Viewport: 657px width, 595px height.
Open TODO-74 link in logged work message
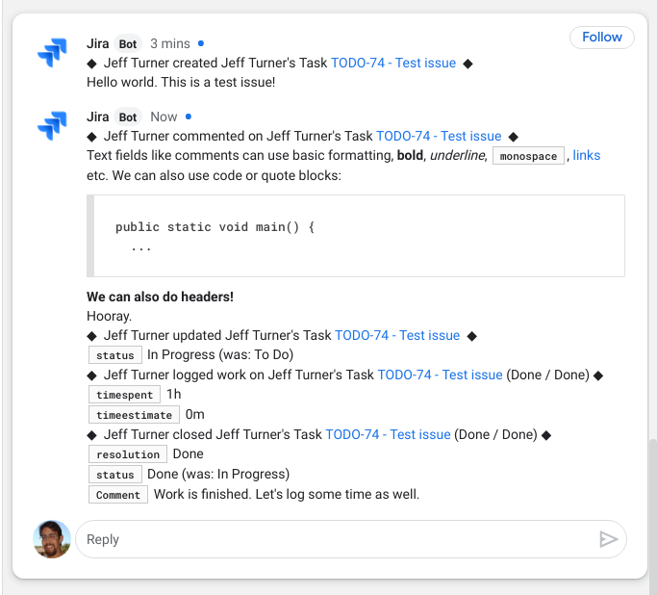440,375
